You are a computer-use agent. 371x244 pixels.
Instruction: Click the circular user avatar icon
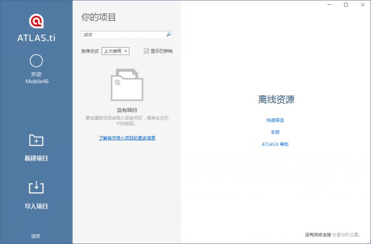click(x=36, y=61)
